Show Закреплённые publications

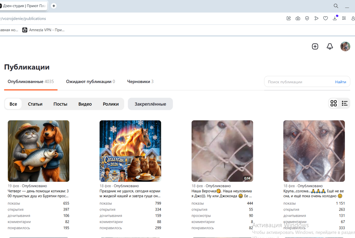[x=150, y=104]
